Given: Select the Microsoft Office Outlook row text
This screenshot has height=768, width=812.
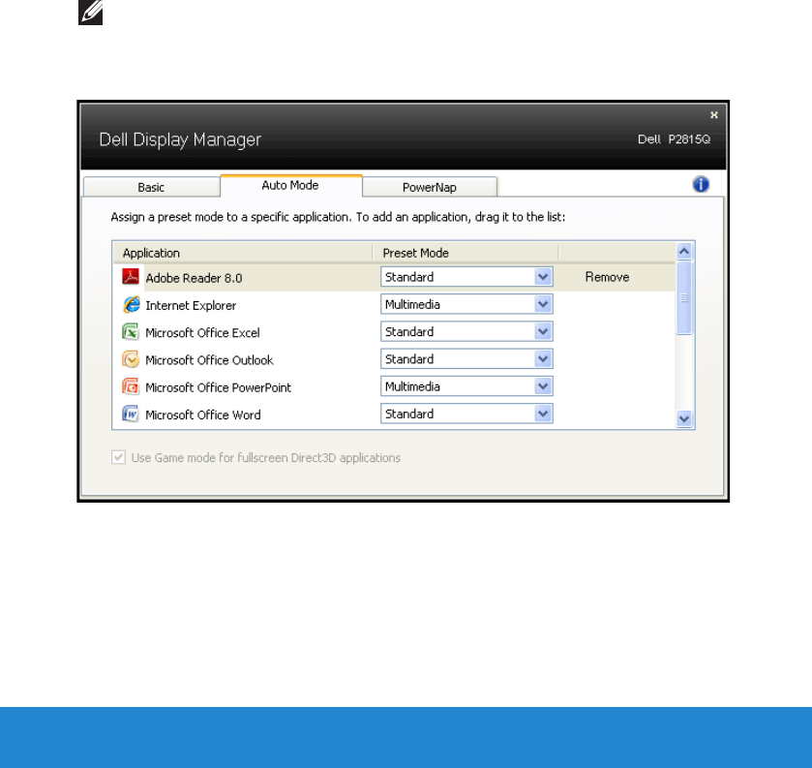Looking at the screenshot, I should (x=209, y=360).
